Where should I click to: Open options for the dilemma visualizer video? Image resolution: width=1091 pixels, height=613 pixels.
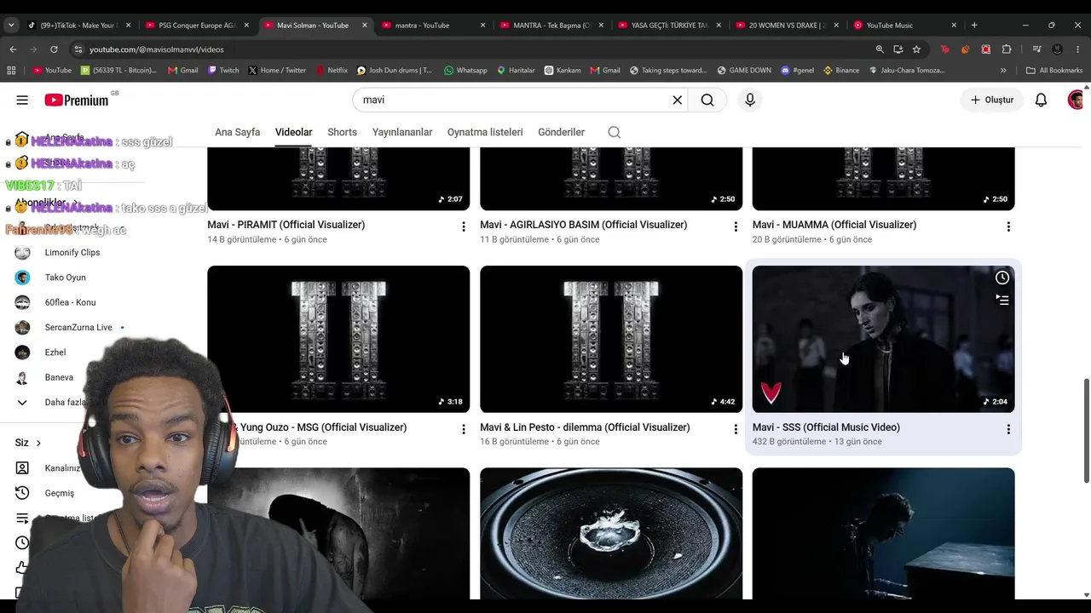[736, 429]
